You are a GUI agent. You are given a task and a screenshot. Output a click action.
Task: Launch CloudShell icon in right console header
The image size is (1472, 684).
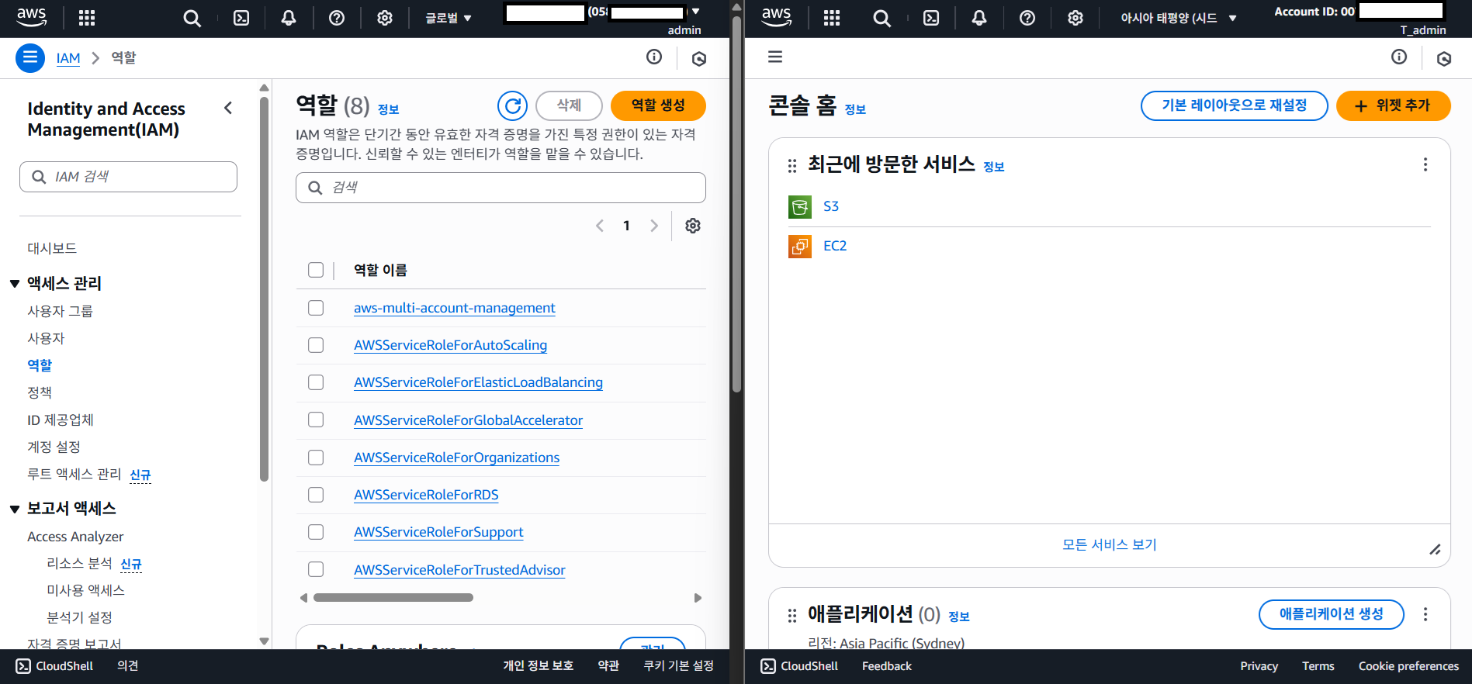click(x=931, y=18)
